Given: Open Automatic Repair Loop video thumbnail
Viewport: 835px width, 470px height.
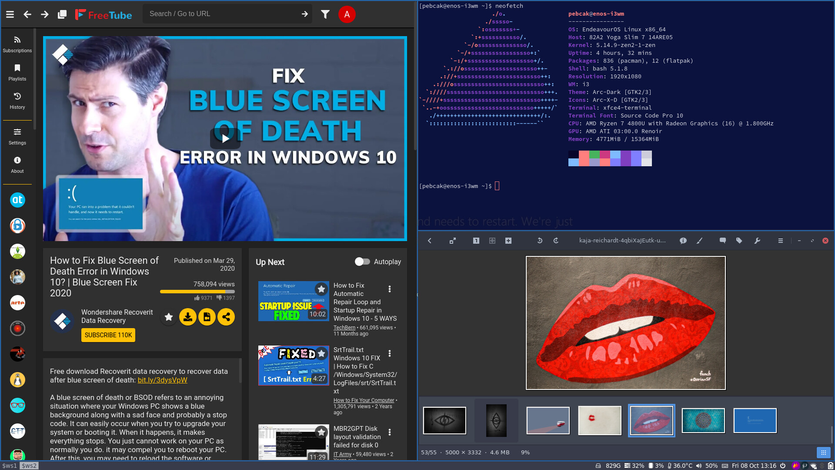Looking at the screenshot, I should pos(294,301).
